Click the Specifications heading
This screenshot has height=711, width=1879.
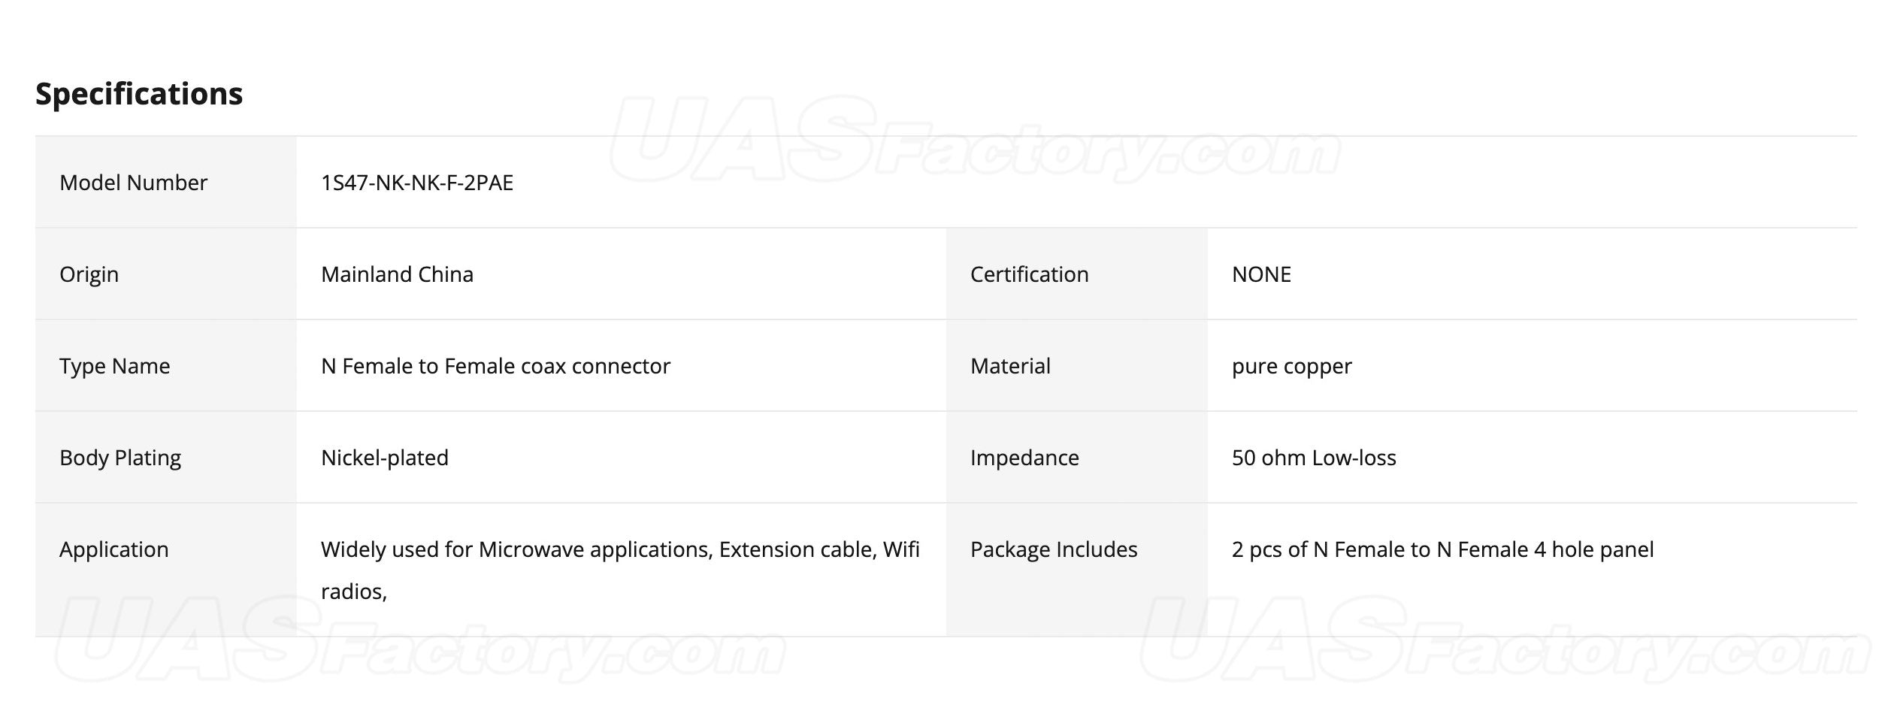click(139, 94)
